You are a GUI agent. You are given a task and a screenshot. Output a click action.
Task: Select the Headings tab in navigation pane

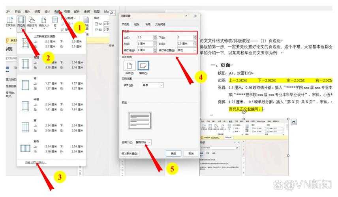click(8, 68)
